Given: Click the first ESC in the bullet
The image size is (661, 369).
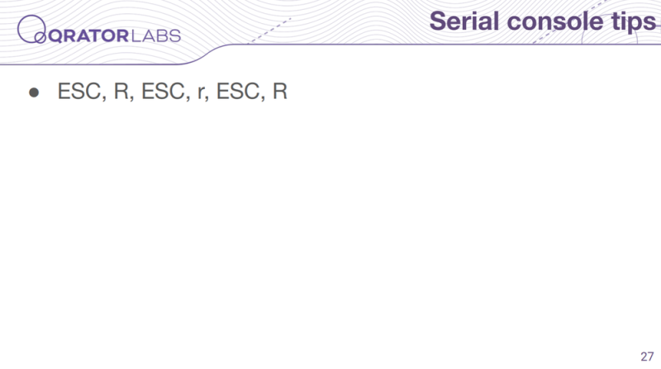Looking at the screenshot, I should pos(79,92).
